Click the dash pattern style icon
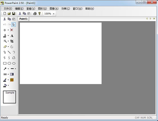158x121 pixels. 5,74
